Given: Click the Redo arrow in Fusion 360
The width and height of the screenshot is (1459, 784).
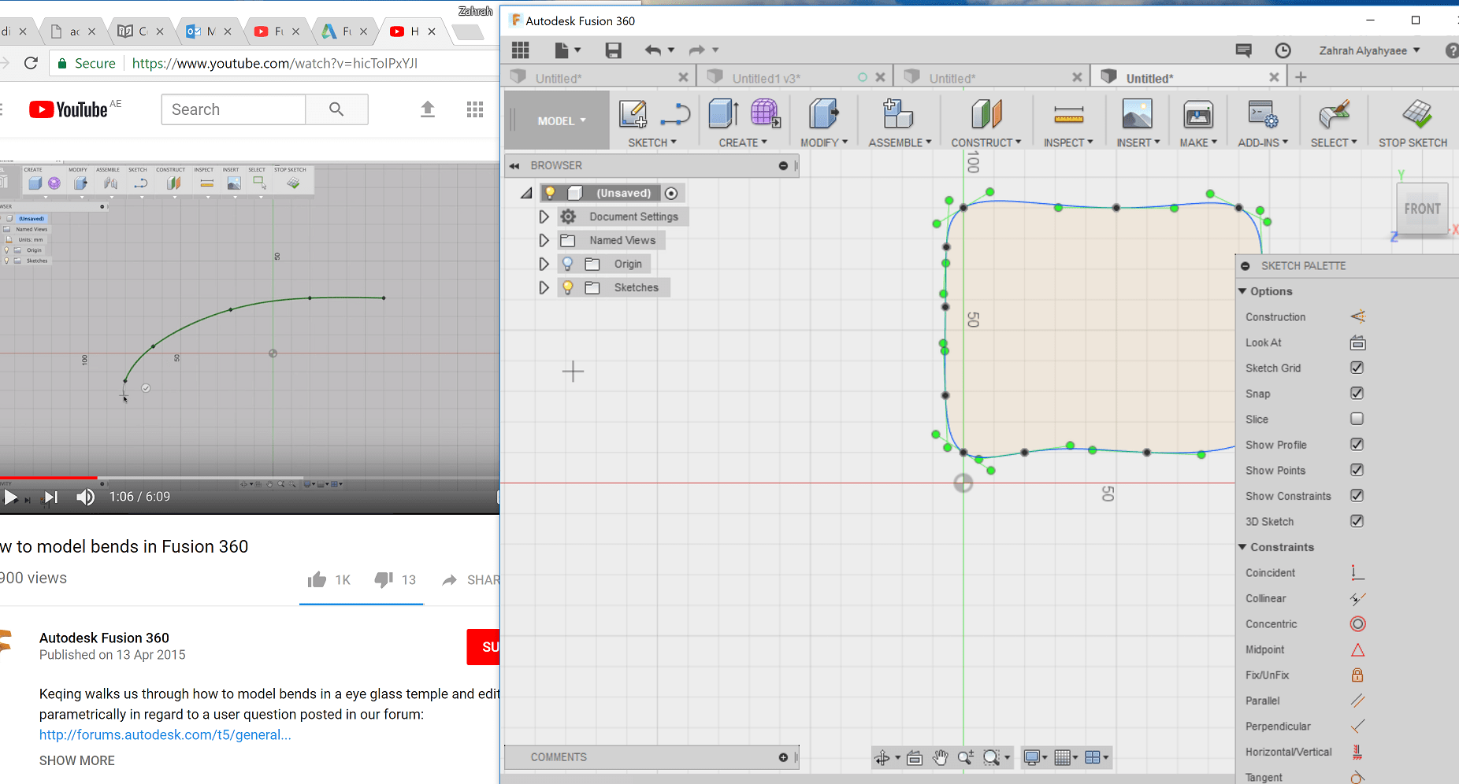Looking at the screenshot, I should [696, 50].
